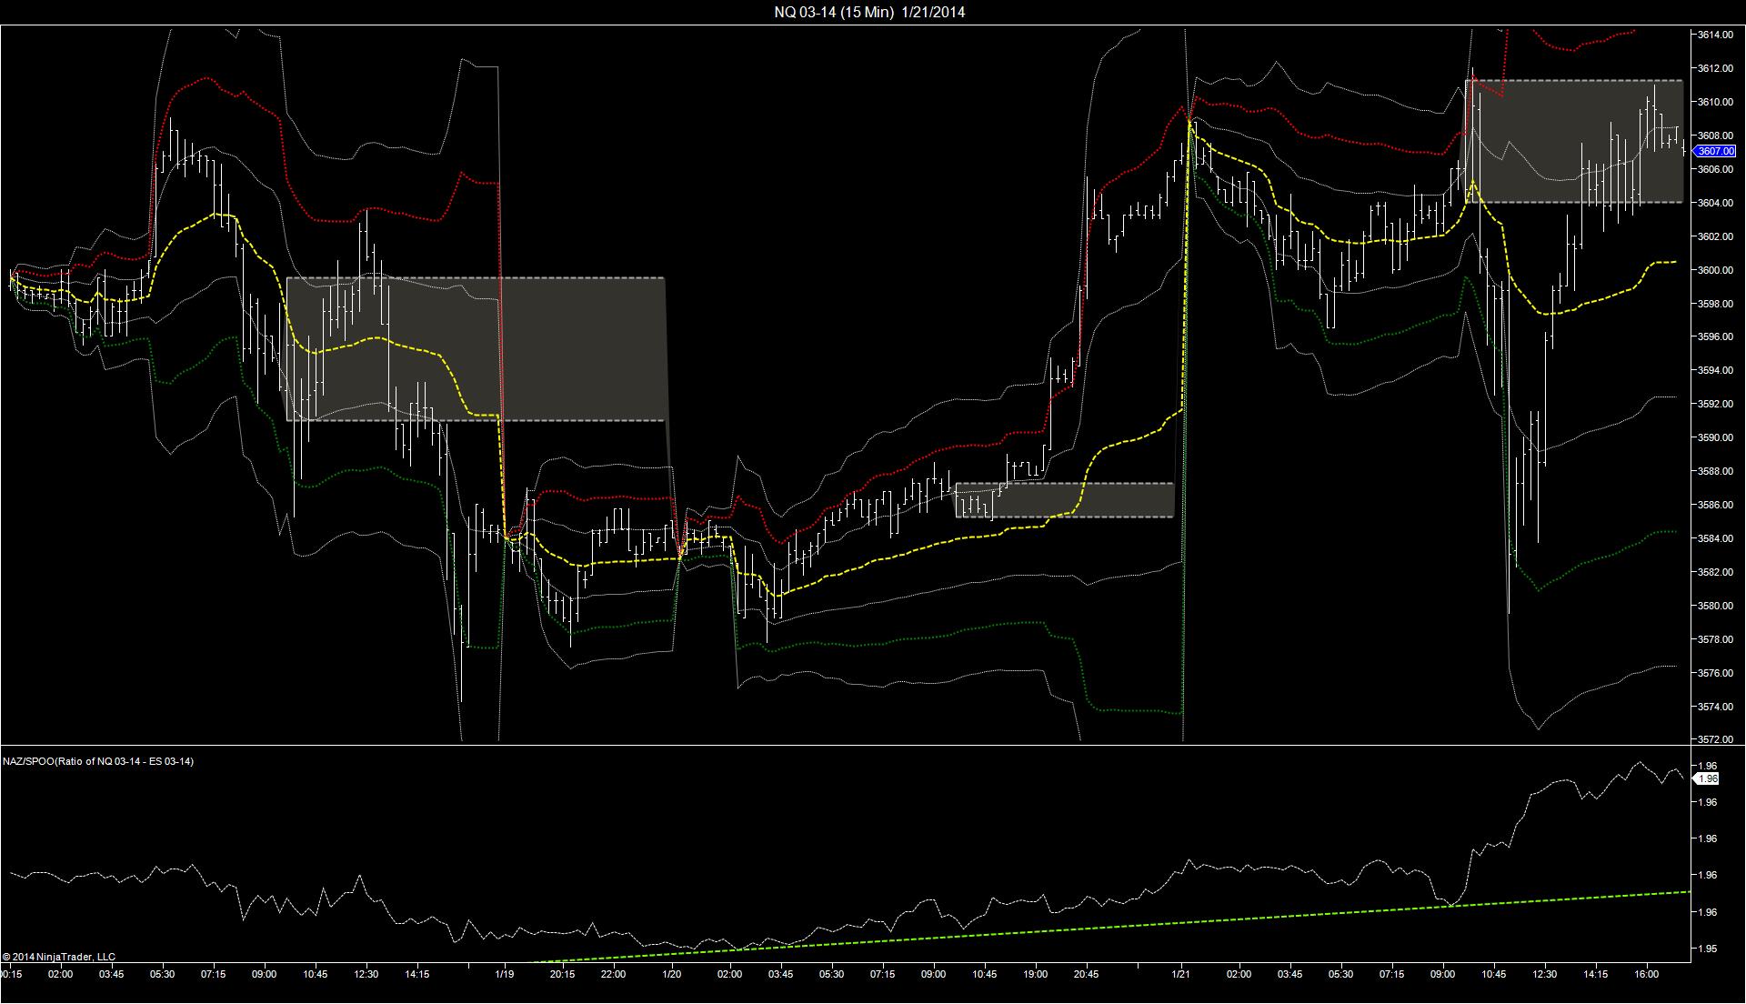
Task: Select the highlighted 1.96 ratio value marker
Action: click(1709, 778)
